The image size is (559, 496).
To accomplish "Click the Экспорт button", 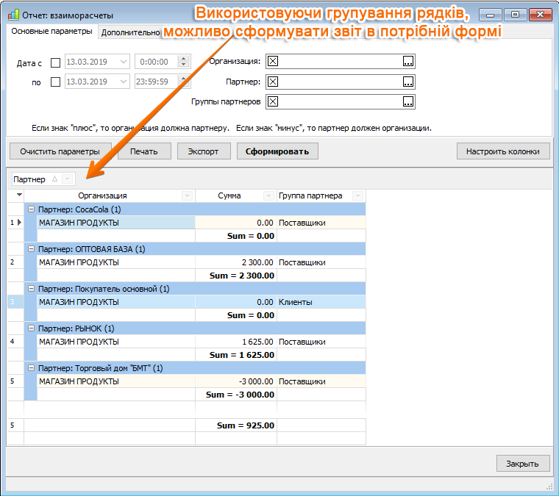I will tap(203, 151).
